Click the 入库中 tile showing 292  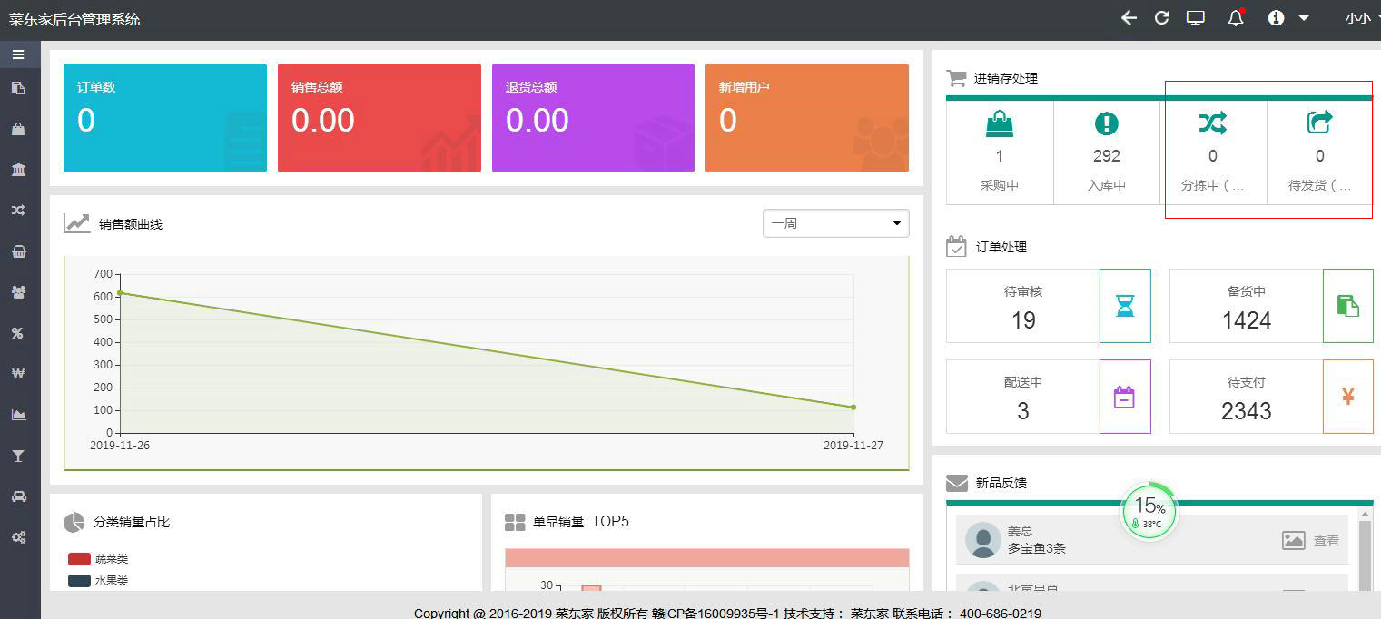point(1107,152)
